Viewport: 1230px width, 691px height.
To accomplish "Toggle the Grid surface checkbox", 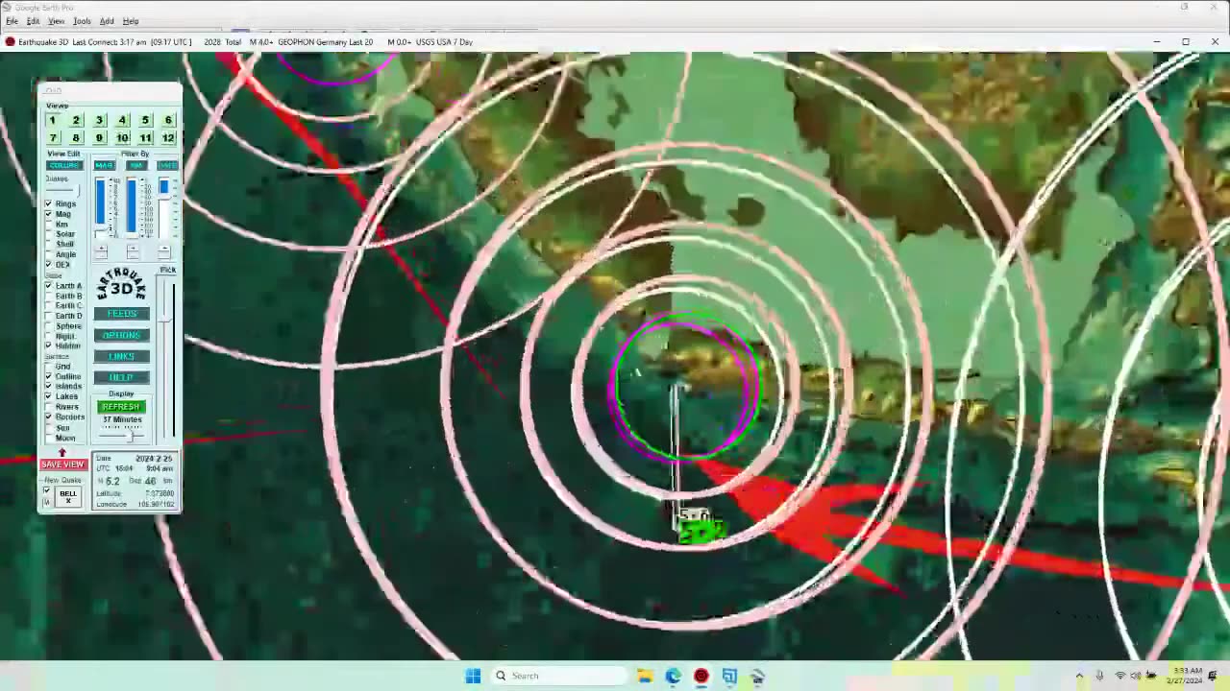I will coord(49,367).
